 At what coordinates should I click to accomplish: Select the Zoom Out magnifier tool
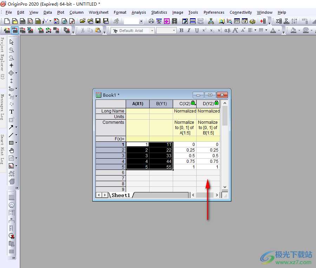pos(12,58)
